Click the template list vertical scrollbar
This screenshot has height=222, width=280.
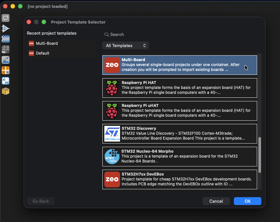tap(260, 155)
